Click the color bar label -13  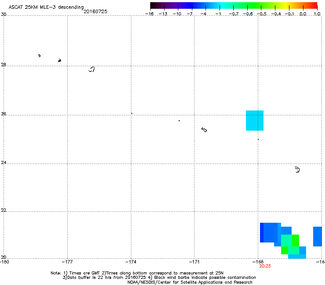pos(163,14)
